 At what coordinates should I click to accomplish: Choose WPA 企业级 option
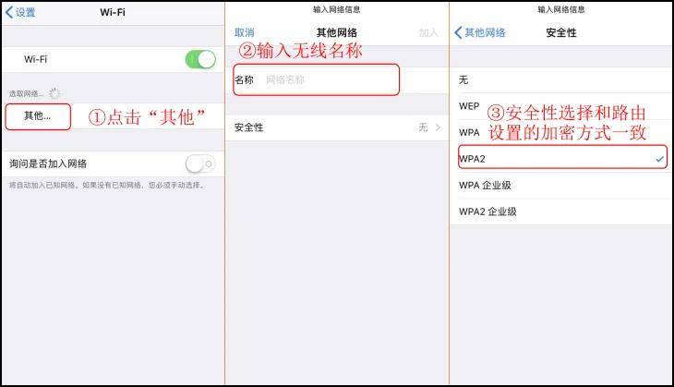click(x=561, y=186)
